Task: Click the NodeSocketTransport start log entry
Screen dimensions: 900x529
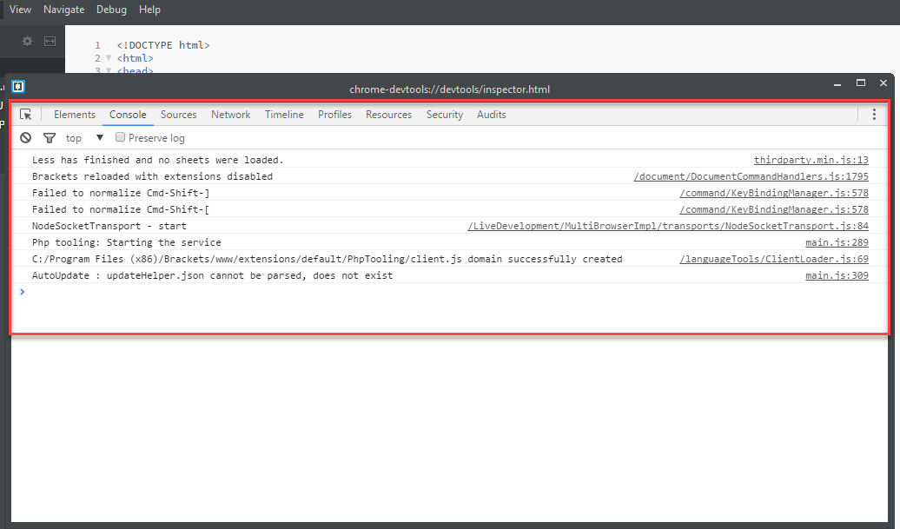Action: point(104,225)
